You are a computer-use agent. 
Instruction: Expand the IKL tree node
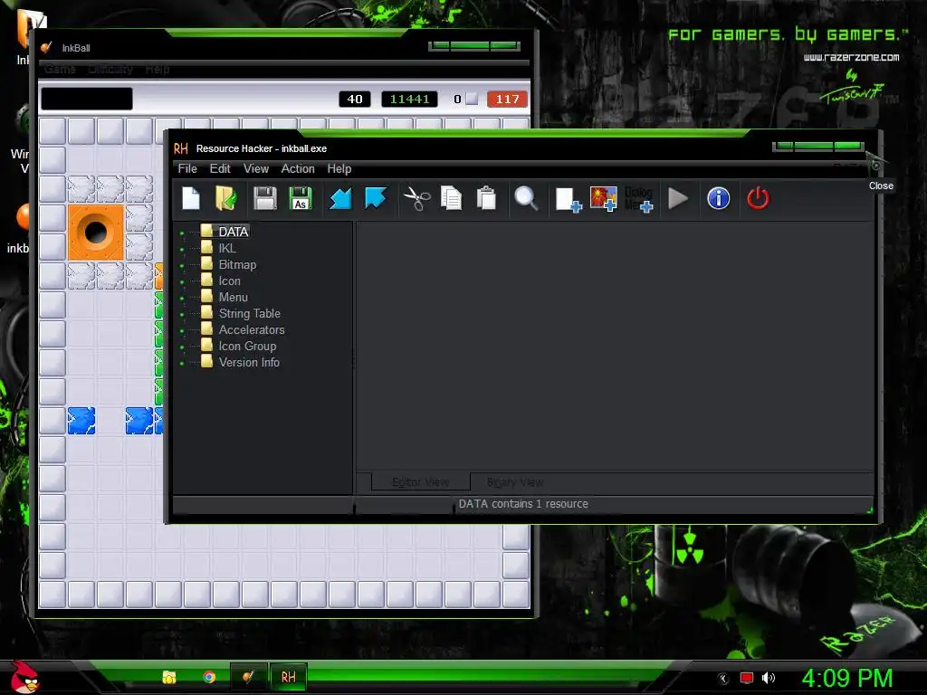tap(182, 250)
